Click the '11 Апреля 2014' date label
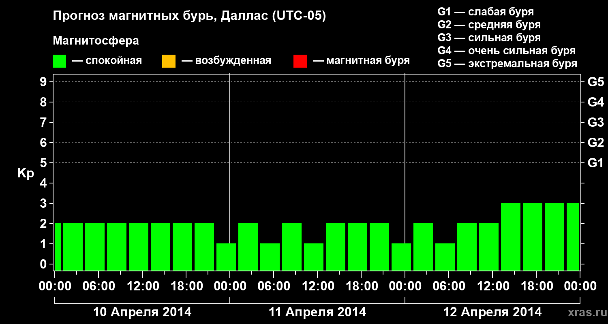The height and width of the screenshot is (324, 608). pos(318,312)
